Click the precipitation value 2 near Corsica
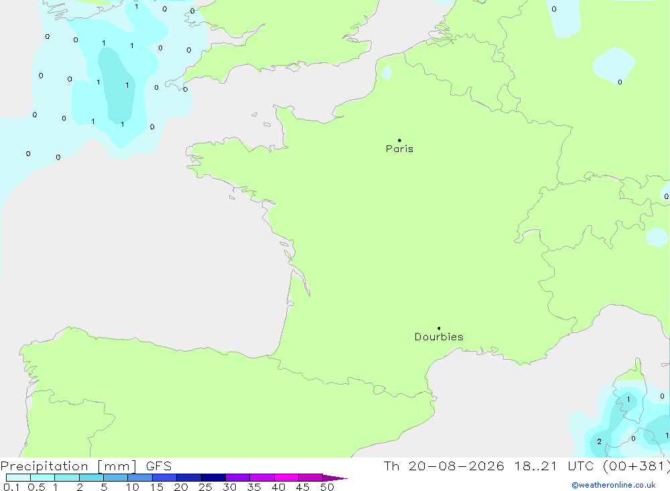Image resolution: width=670 pixels, height=491 pixels. (599, 441)
